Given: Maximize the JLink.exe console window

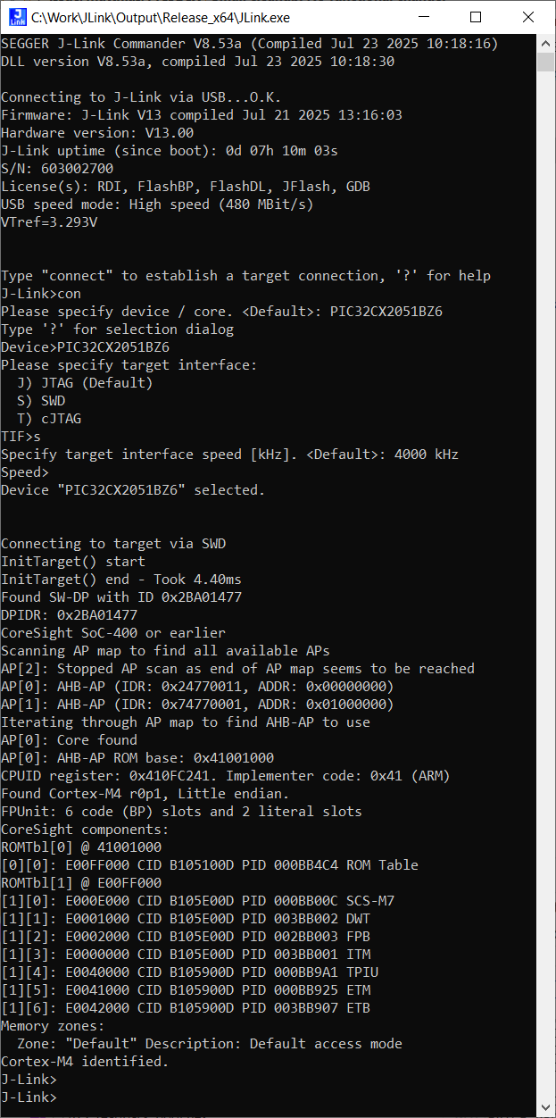Looking at the screenshot, I should (477, 17).
